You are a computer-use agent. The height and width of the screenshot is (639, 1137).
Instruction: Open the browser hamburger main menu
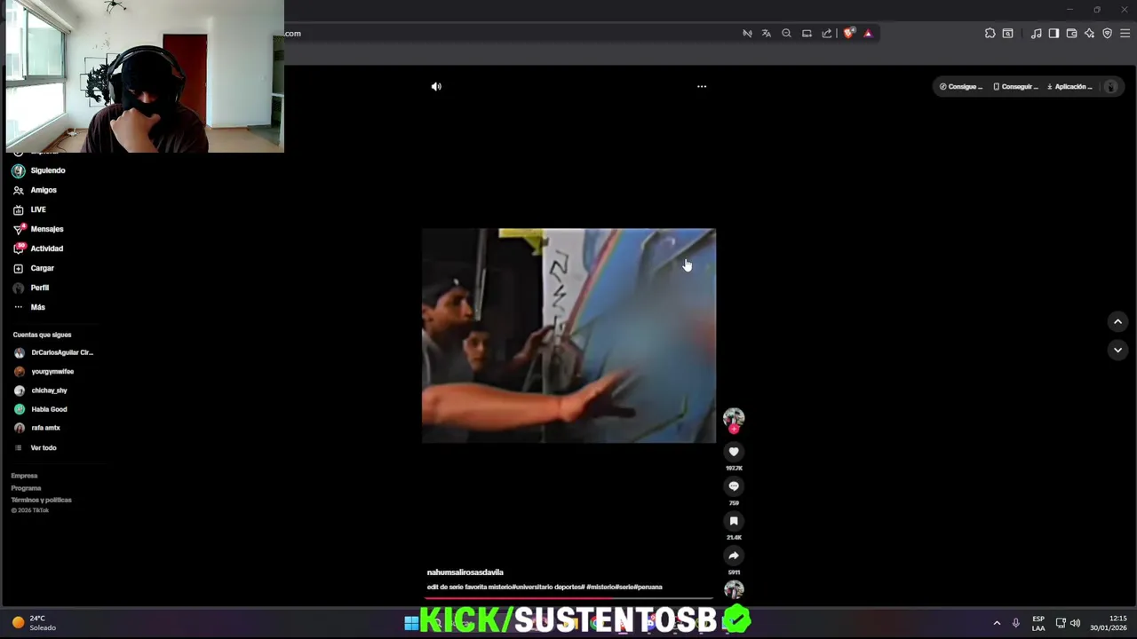tap(1125, 34)
